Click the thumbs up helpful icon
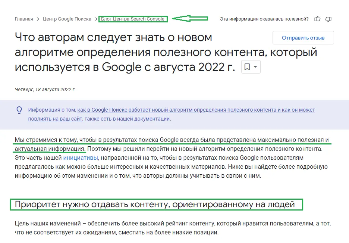 (x=317, y=19)
